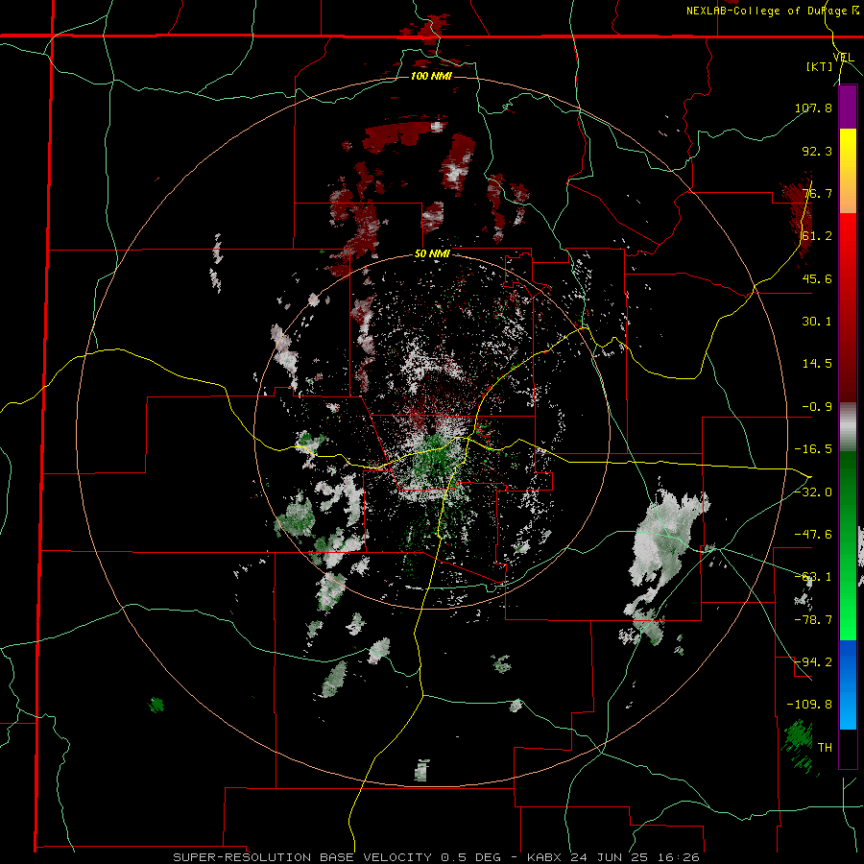Click the 107.8 legend value
This screenshot has height=864, width=864.
point(813,108)
